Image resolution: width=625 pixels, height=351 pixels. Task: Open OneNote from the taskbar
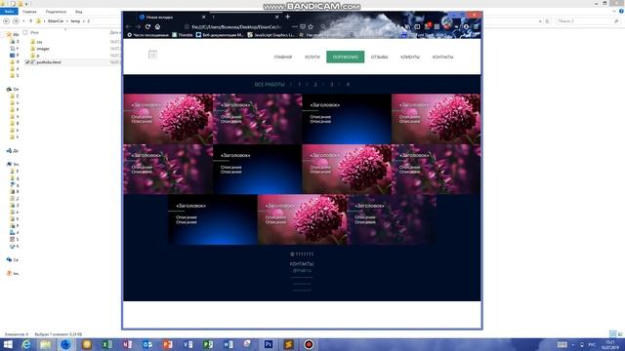[x=127, y=344]
